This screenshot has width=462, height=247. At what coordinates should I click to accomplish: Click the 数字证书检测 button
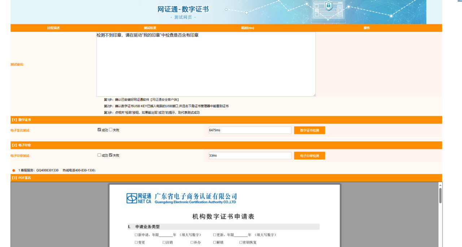coord(309,130)
